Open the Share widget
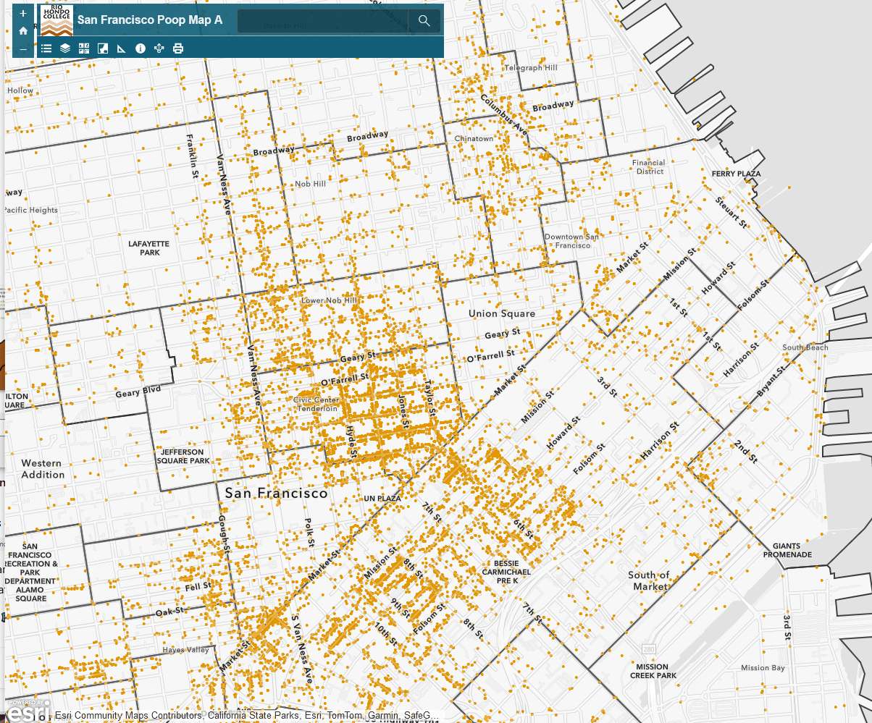 159,48
